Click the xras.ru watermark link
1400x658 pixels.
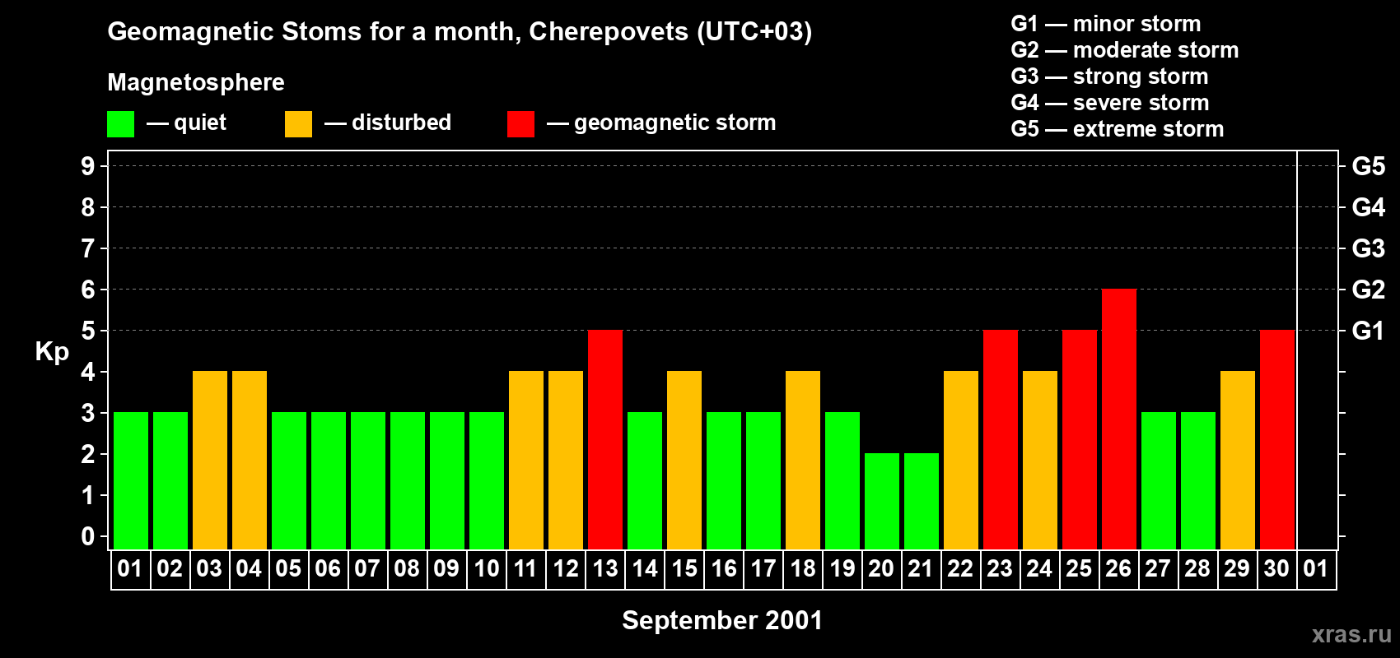pos(1351,634)
